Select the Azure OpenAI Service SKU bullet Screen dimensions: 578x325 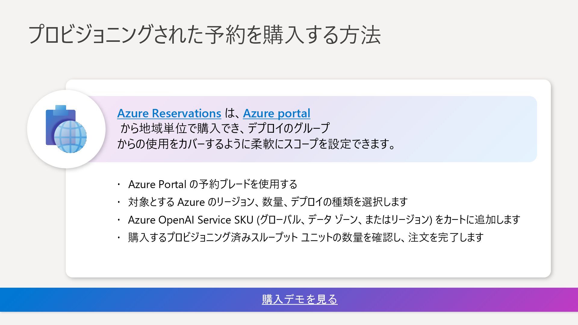click(324, 220)
